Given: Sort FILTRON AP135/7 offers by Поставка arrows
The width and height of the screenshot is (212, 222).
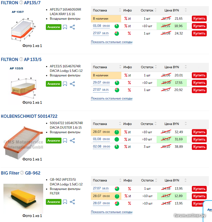Looking at the screenshot, I should (x=120, y=11).
